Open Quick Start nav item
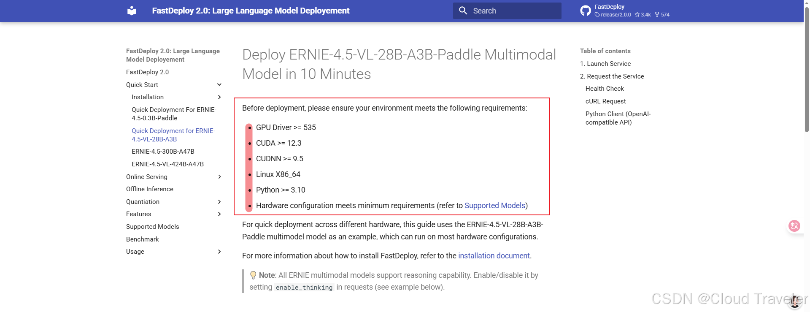This screenshot has width=810, height=312. point(142,85)
